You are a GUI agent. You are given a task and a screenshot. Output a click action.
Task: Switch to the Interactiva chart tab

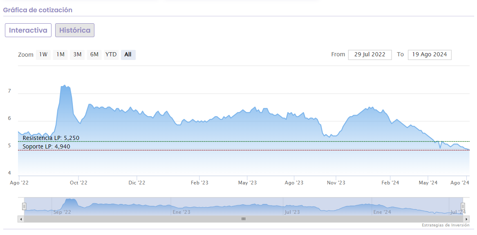pyautogui.click(x=28, y=30)
